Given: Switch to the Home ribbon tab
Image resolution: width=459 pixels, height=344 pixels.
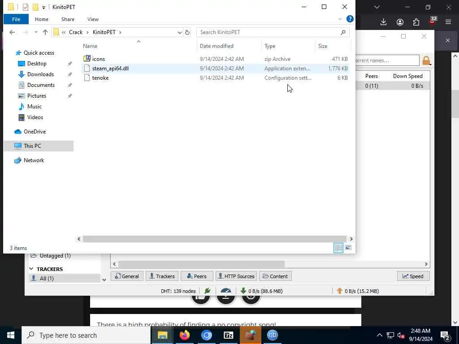Looking at the screenshot, I should point(42,19).
